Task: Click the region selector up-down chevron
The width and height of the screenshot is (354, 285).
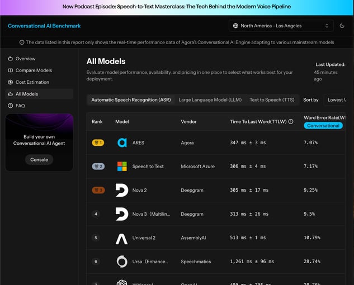Action: (327, 26)
